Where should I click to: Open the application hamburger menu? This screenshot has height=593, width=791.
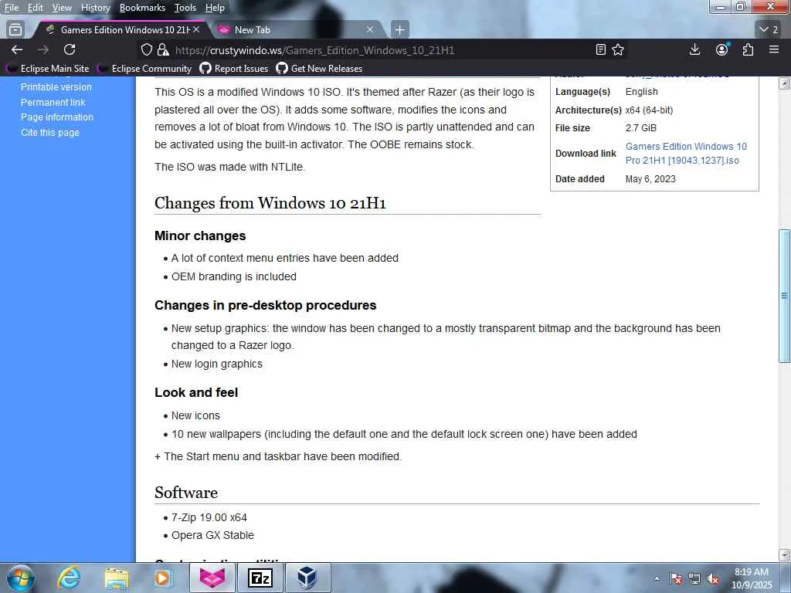click(x=774, y=49)
